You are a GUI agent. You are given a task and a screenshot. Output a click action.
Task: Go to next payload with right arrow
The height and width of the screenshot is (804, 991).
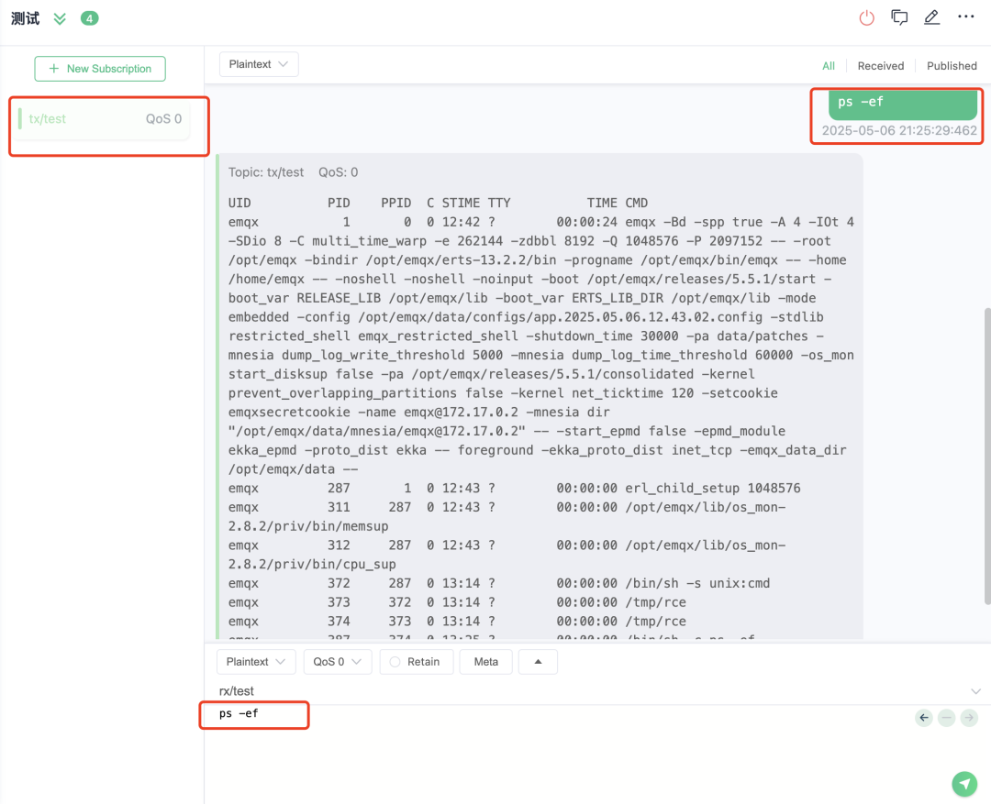969,718
